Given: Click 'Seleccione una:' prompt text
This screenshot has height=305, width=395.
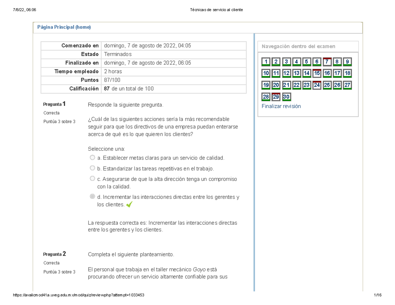Looking at the screenshot, I should (x=107, y=149).
